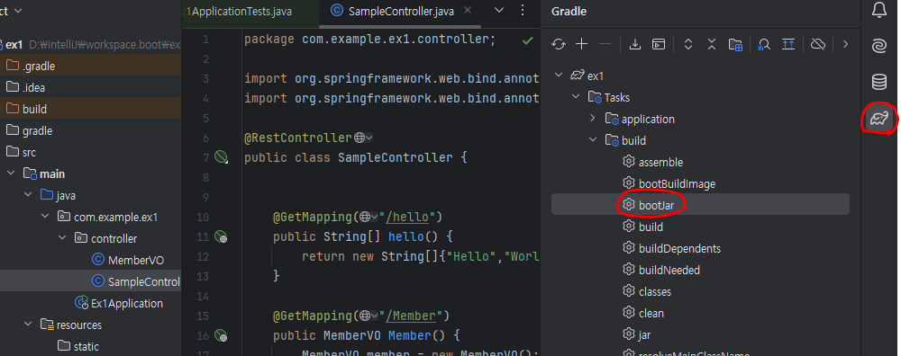Open Gradle elephant tool window icon
901x356 pixels.
(x=879, y=118)
